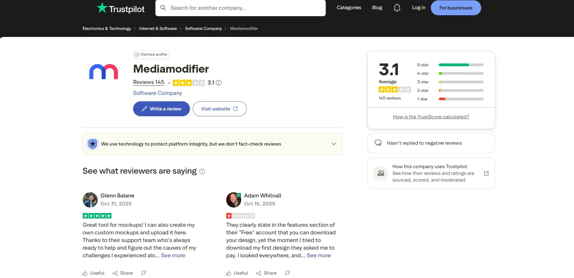Click See more on Adam Whitnall's review
This screenshot has height=278, width=574.
coord(318,255)
